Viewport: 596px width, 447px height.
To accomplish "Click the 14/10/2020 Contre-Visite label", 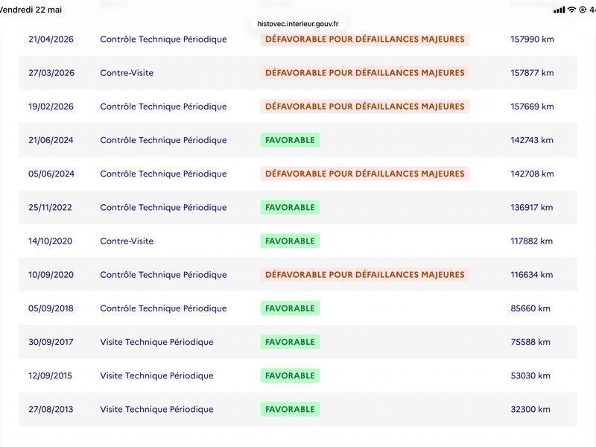I will (127, 241).
